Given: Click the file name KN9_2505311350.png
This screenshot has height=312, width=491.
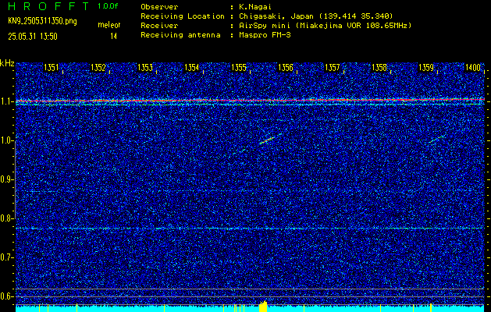Looking at the screenshot, I should (42, 21).
